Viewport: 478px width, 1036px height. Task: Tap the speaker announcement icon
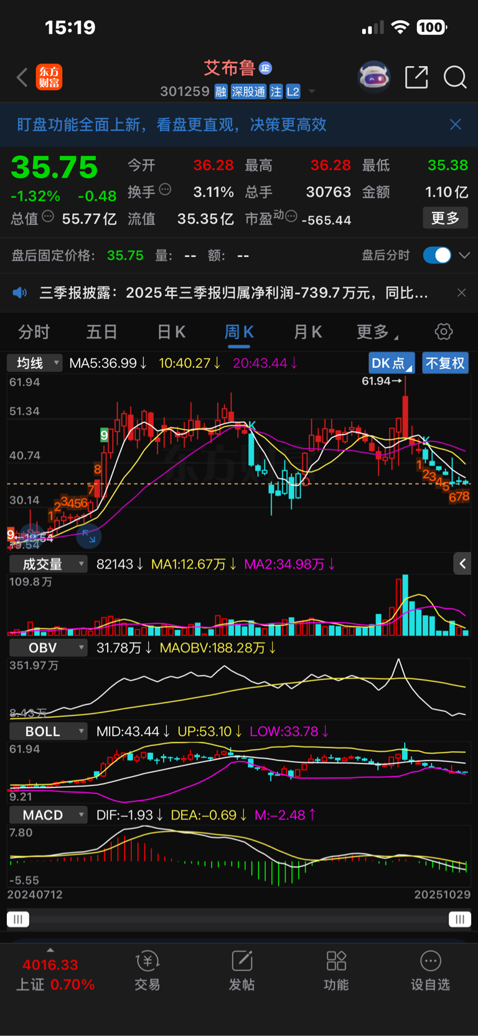[x=20, y=292]
